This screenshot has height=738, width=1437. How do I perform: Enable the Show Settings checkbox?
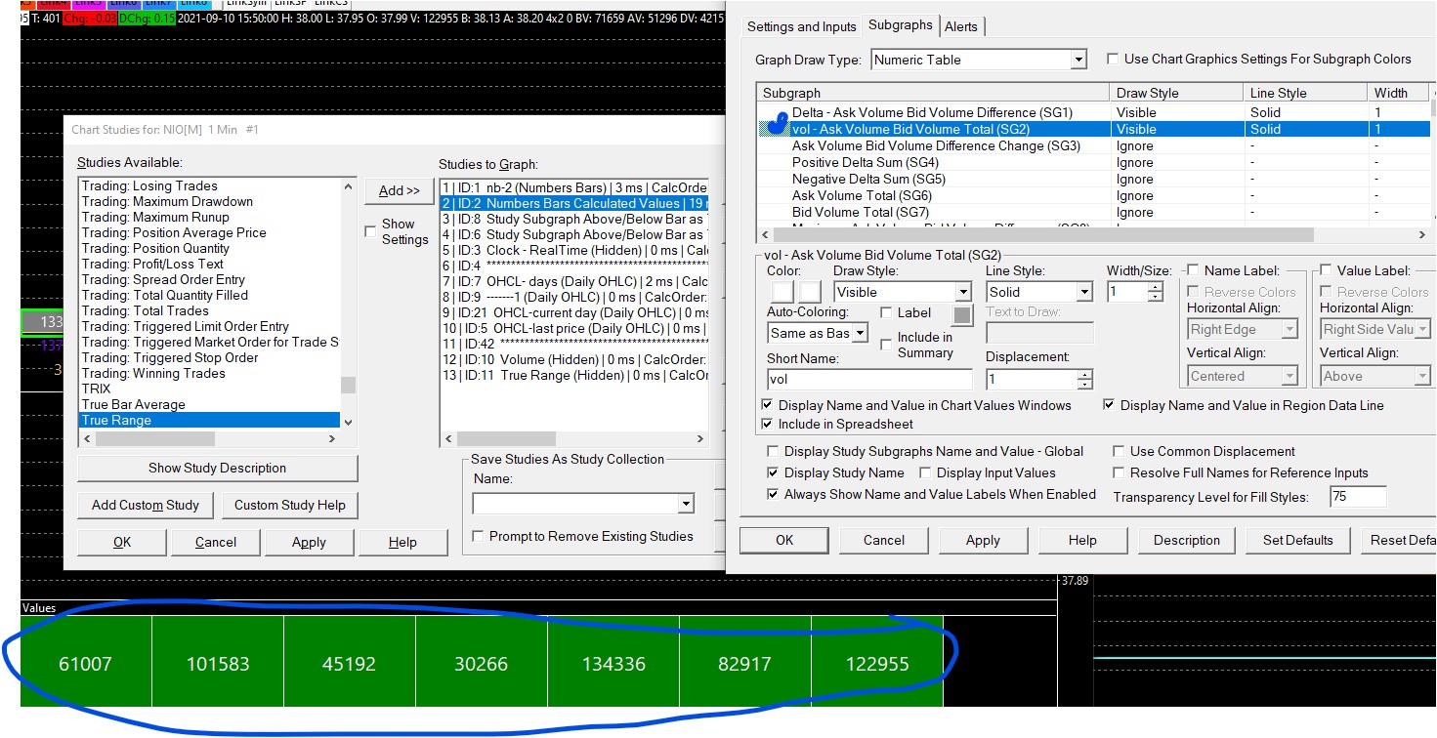[370, 231]
